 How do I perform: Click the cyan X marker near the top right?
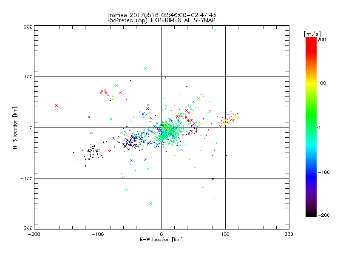(215, 30)
